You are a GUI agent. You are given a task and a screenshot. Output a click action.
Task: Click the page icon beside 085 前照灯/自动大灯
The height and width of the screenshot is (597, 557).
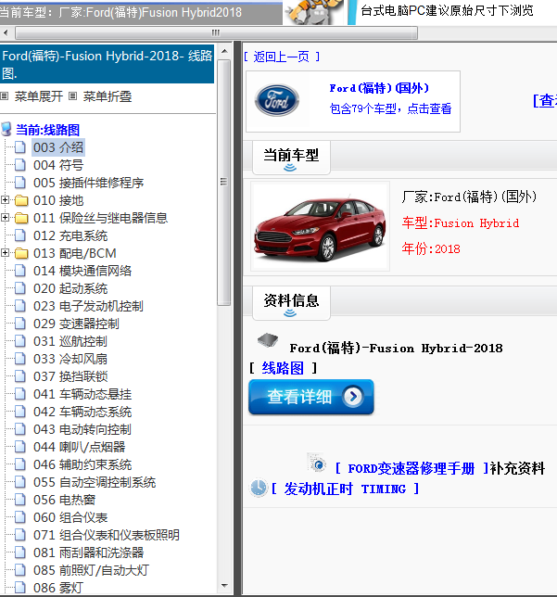20,570
